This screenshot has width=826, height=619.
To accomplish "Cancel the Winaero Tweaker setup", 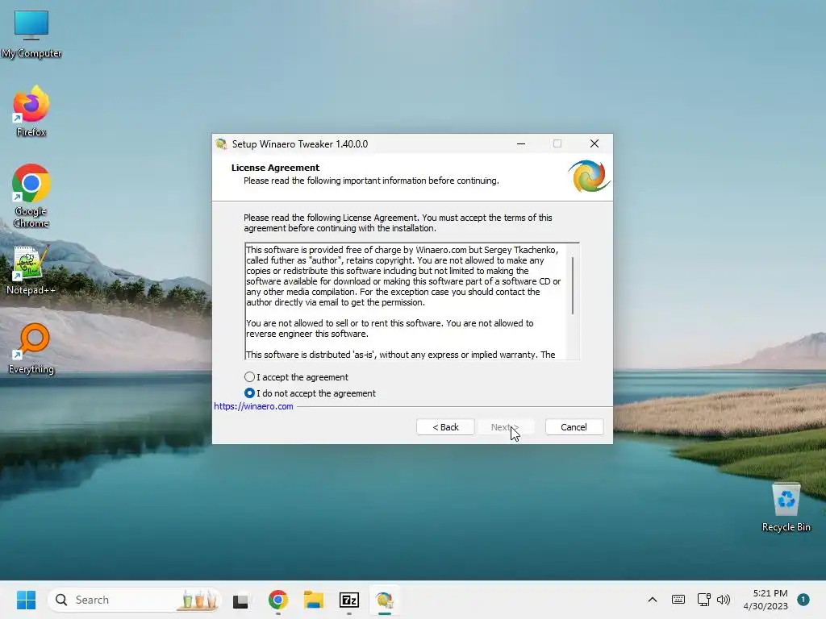I will pos(574,427).
